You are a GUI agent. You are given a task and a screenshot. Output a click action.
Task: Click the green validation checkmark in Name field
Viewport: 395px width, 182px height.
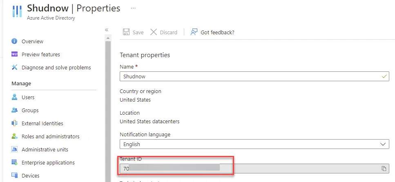[384, 76]
